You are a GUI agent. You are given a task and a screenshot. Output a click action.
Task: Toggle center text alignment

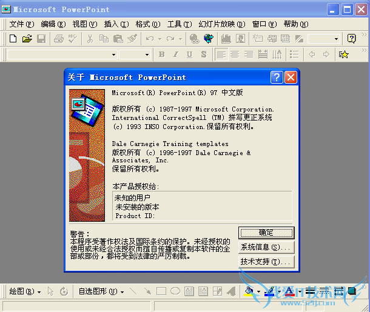click(235, 55)
